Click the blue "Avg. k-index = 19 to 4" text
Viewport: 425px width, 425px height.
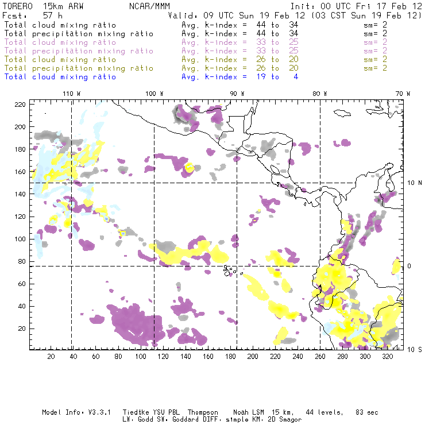point(240,77)
